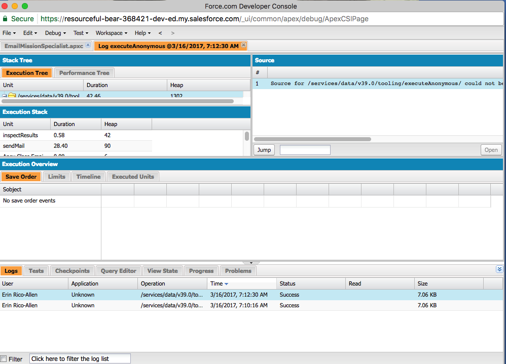Open the File menu
The image size is (506, 364).
tap(9, 33)
